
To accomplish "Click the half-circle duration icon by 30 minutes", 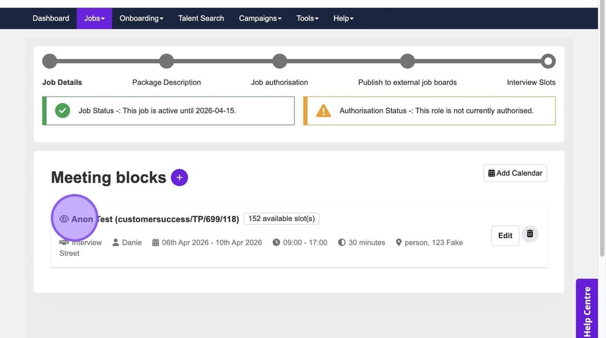I will 342,243.
